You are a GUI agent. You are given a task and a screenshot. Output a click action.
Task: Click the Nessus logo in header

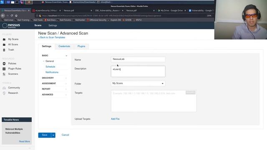click(11, 25)
